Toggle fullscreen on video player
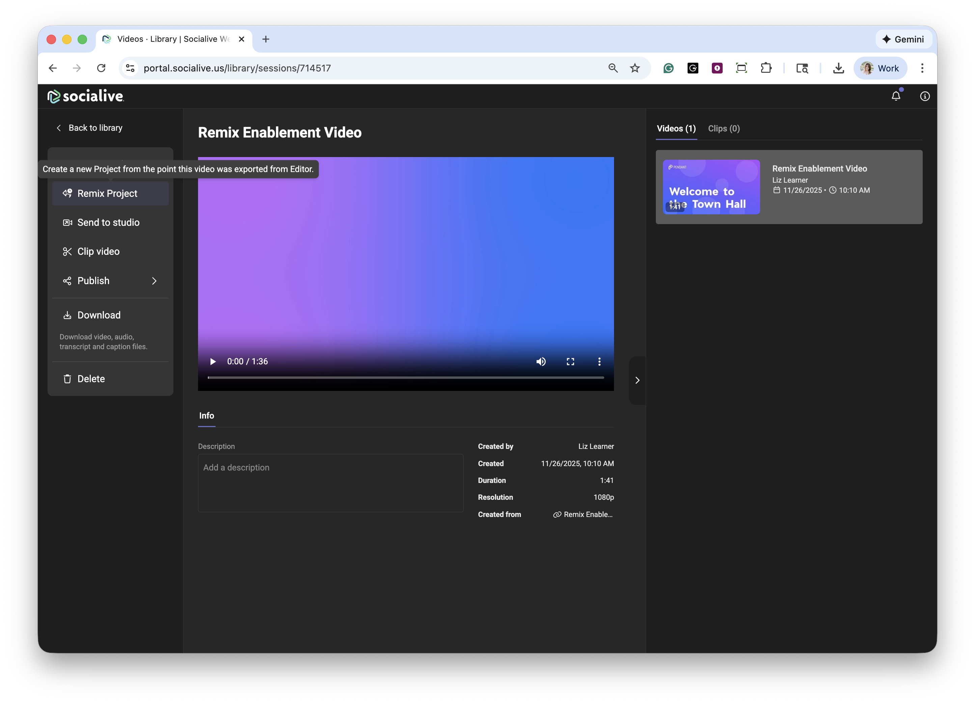The width and height of the screenshot is (975, 703). [570, 362]
